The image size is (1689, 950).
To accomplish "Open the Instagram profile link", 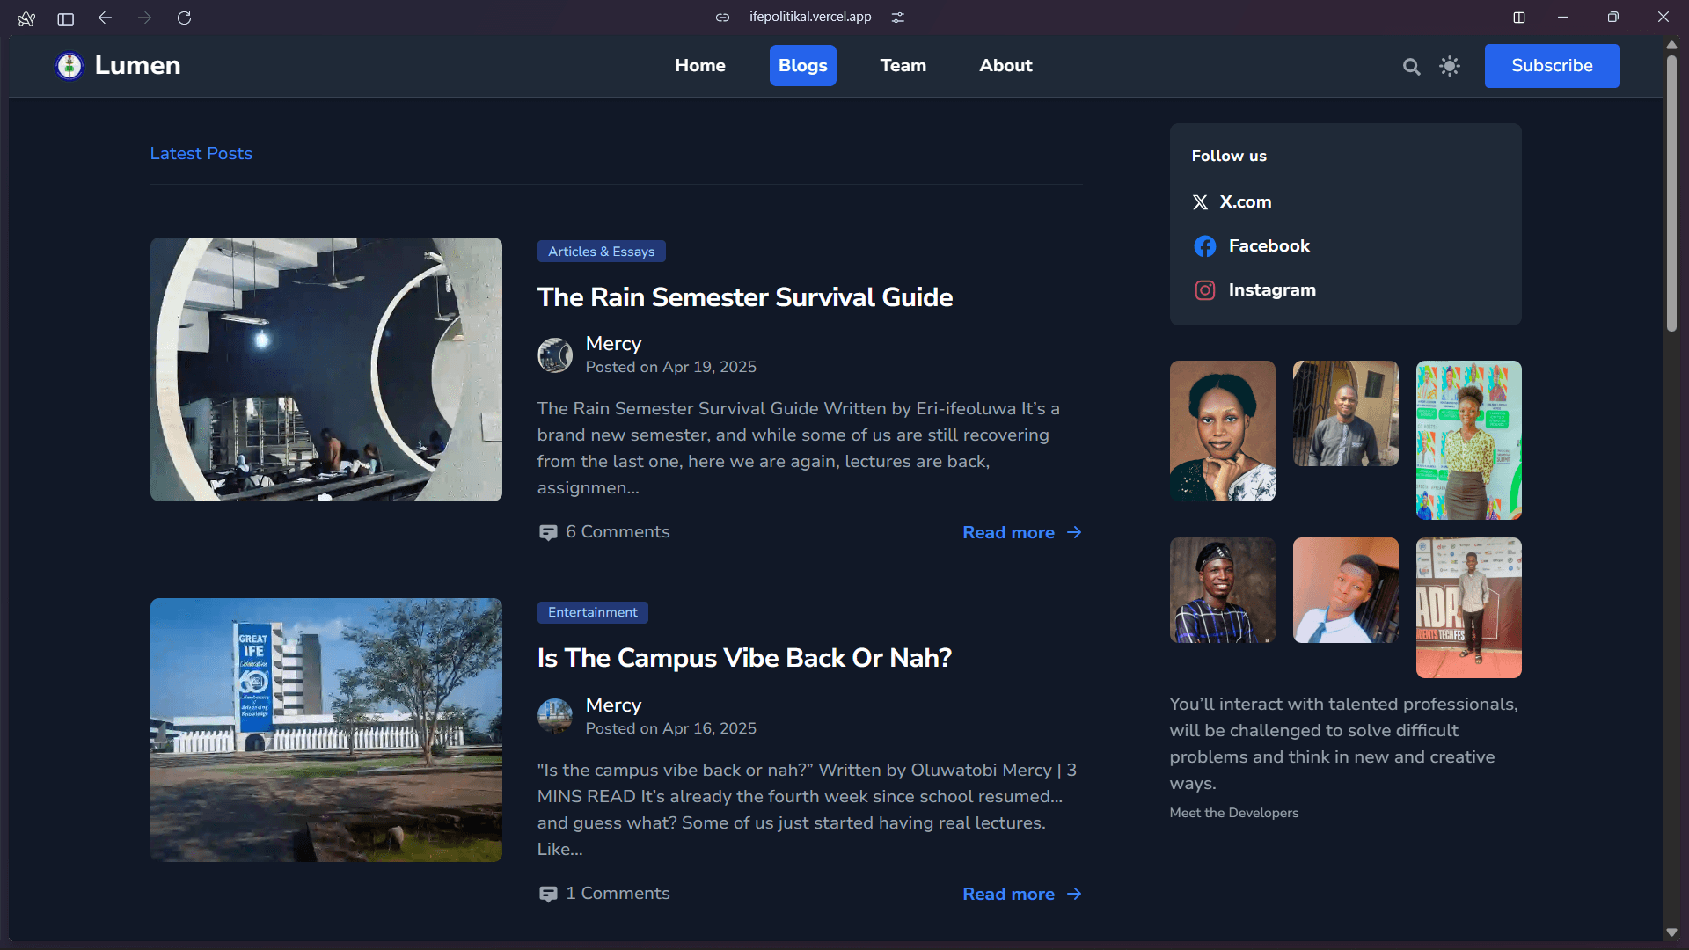I will pyautogui.click(x=1271, y=290).
